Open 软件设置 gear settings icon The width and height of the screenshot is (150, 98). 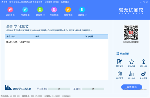143,74
